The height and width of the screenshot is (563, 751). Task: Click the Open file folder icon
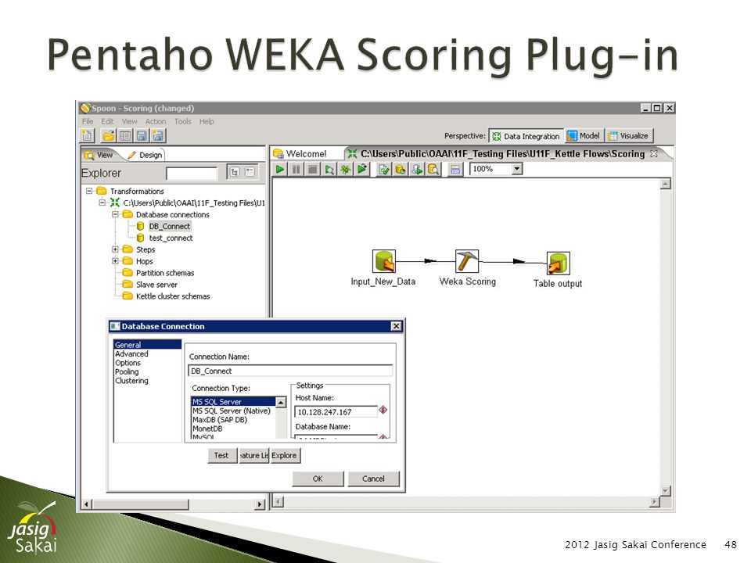pos(109,136)
